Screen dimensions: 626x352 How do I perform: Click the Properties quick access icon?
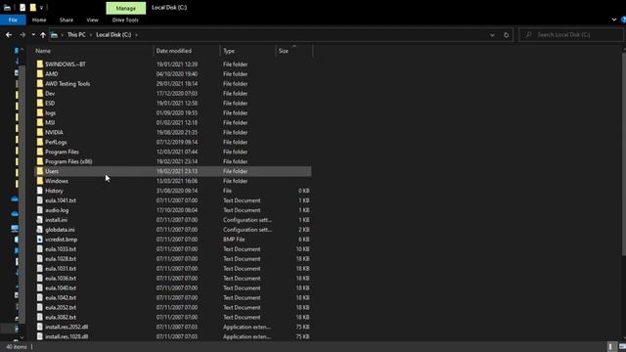pyautogui.click(x=22, y=7)
